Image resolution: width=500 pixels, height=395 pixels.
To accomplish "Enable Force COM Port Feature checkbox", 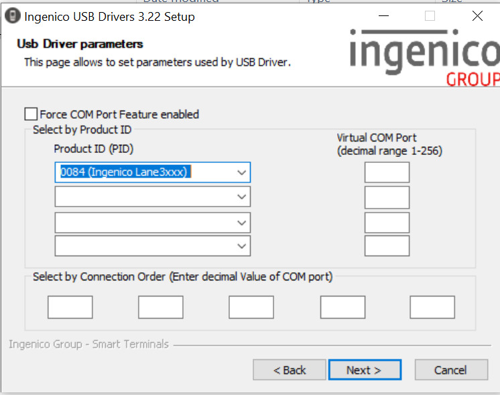I will pos(31,114).
